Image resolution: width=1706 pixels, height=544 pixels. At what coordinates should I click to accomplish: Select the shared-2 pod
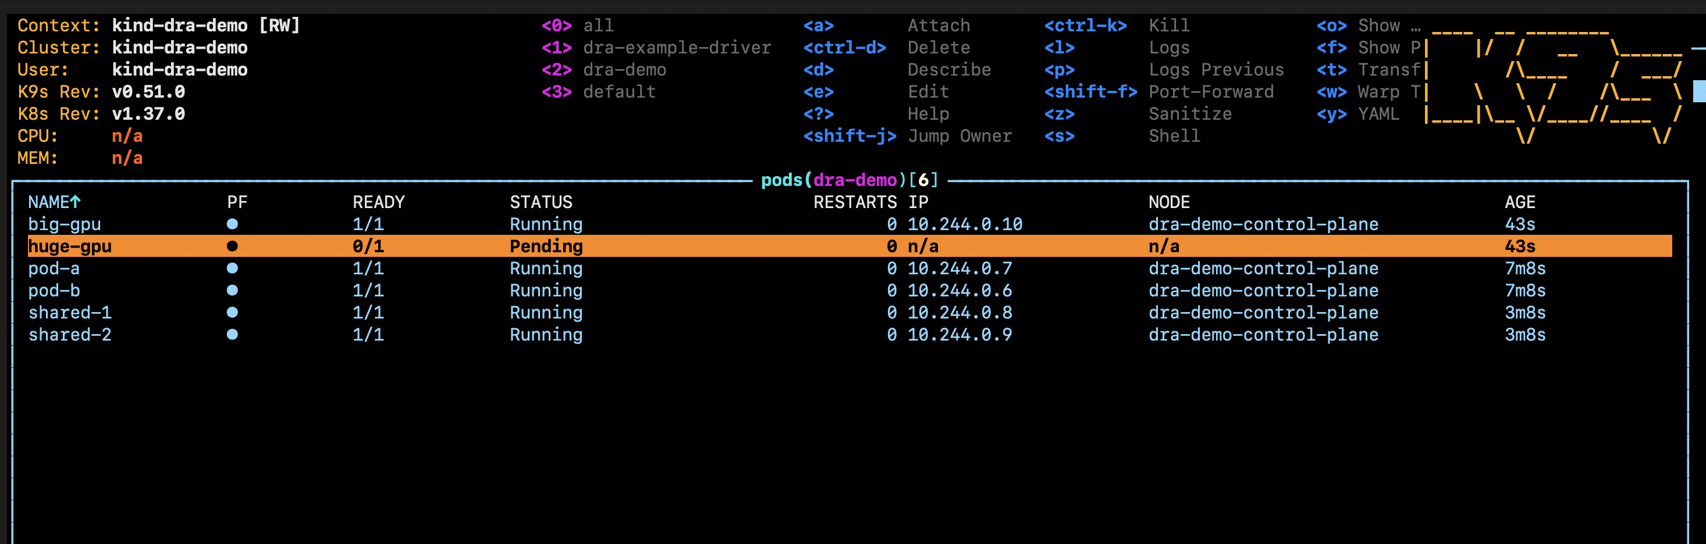(850, 334)
